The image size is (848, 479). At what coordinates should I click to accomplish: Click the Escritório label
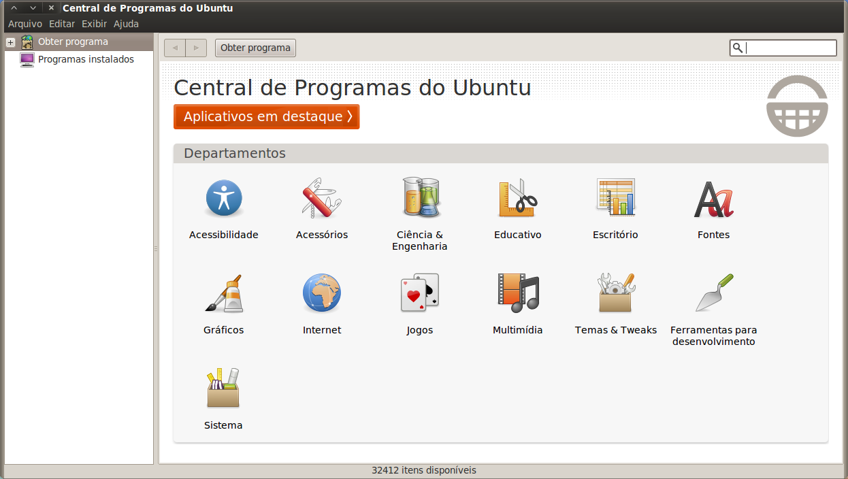[x=615, y=235]
